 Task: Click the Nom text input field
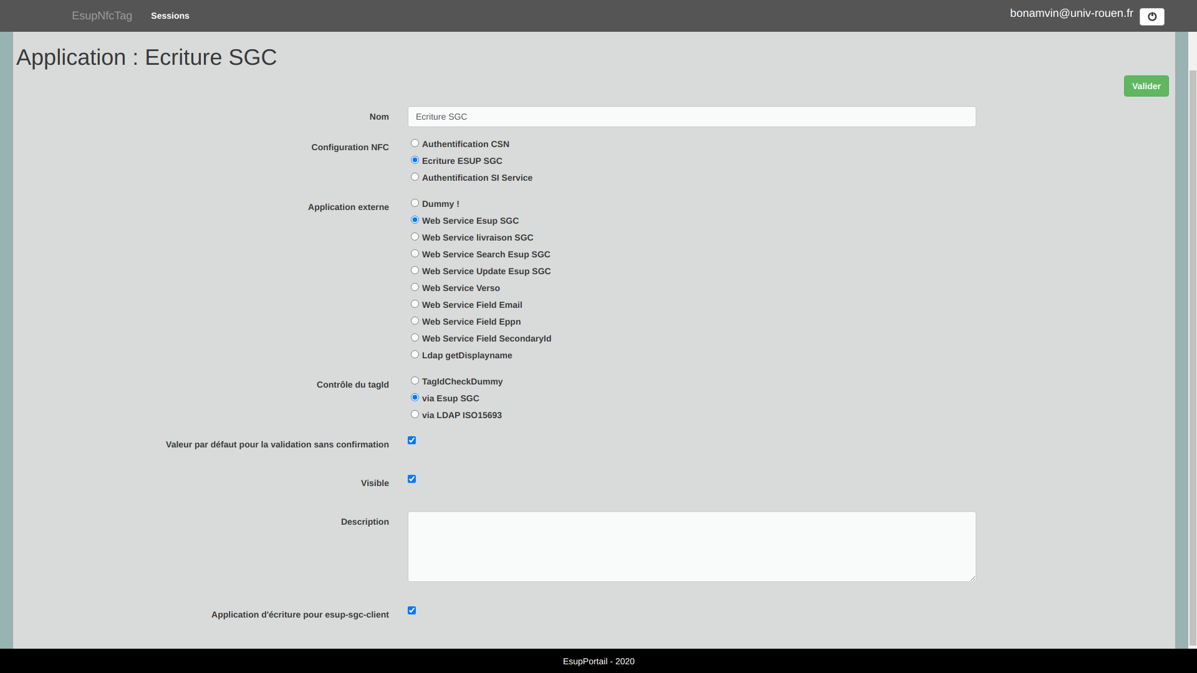[691, 117]
